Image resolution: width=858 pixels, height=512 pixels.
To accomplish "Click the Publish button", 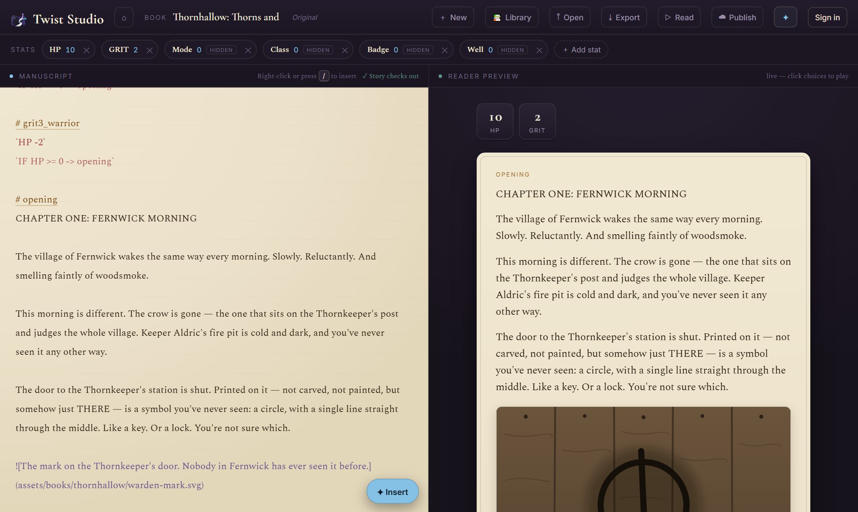I will [737, 17].
